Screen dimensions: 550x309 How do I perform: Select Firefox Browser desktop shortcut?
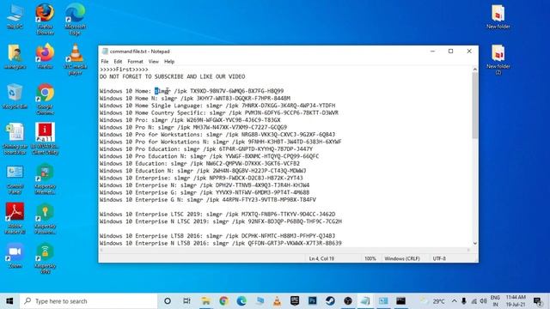(x=45, y=19)
